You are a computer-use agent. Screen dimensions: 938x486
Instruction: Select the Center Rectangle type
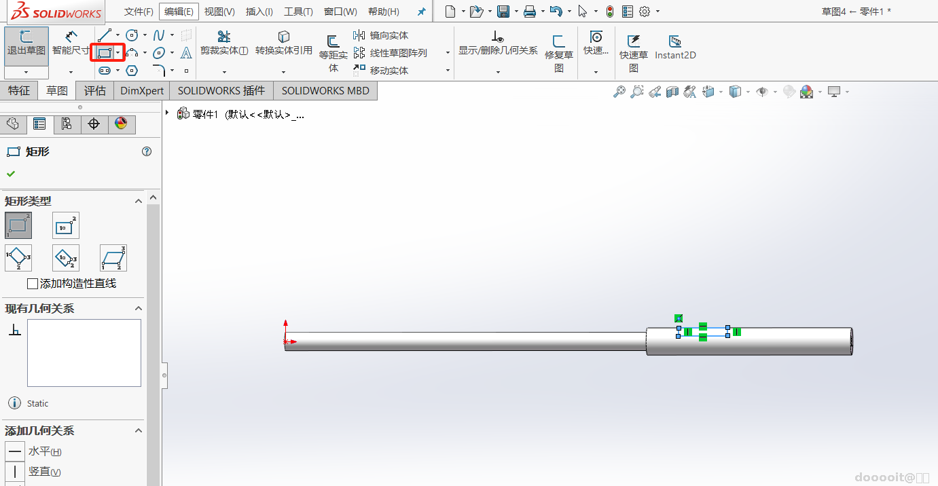(x=66, y=225)
